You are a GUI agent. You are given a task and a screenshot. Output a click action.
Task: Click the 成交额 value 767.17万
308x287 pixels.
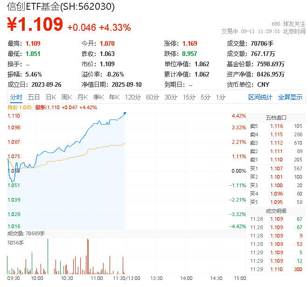tap(263, 54)
